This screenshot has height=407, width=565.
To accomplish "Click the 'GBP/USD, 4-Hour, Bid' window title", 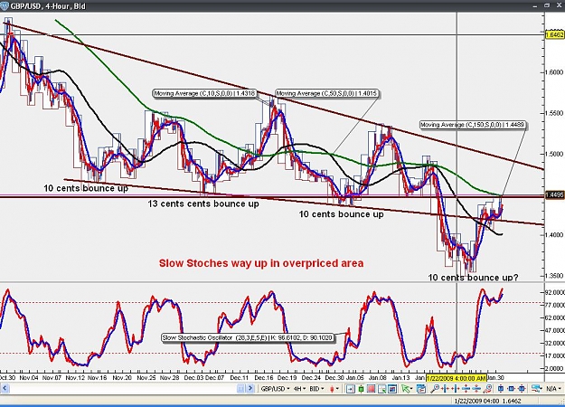I will [x=48, y=5].
